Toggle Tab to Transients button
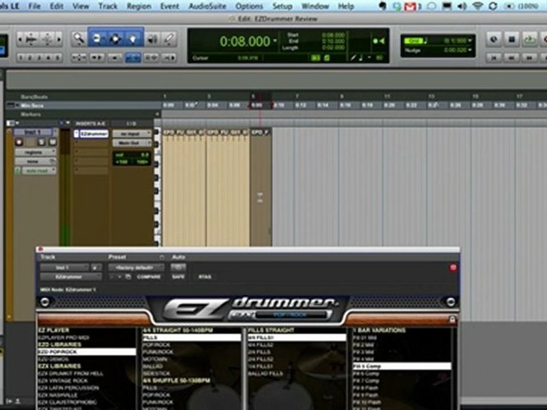Image resolution: width=547 pixels, height=410 pixels. click(97, 58)
